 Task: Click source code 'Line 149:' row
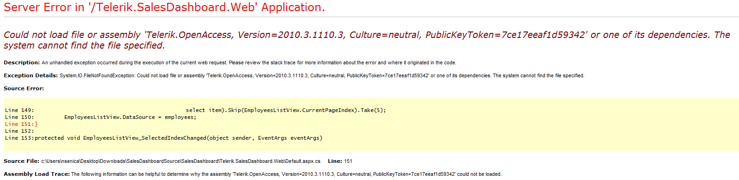195,110
